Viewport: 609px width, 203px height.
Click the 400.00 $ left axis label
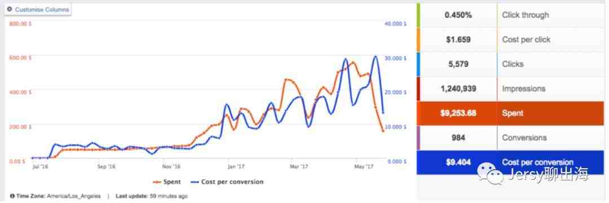click(x=20, y=92)
